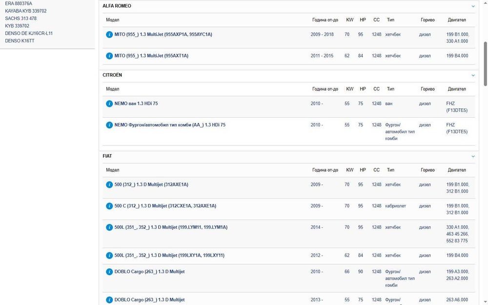
Task: Click engine 199 A3.000, 263 A2.000 cell
Action: [457, 275]
